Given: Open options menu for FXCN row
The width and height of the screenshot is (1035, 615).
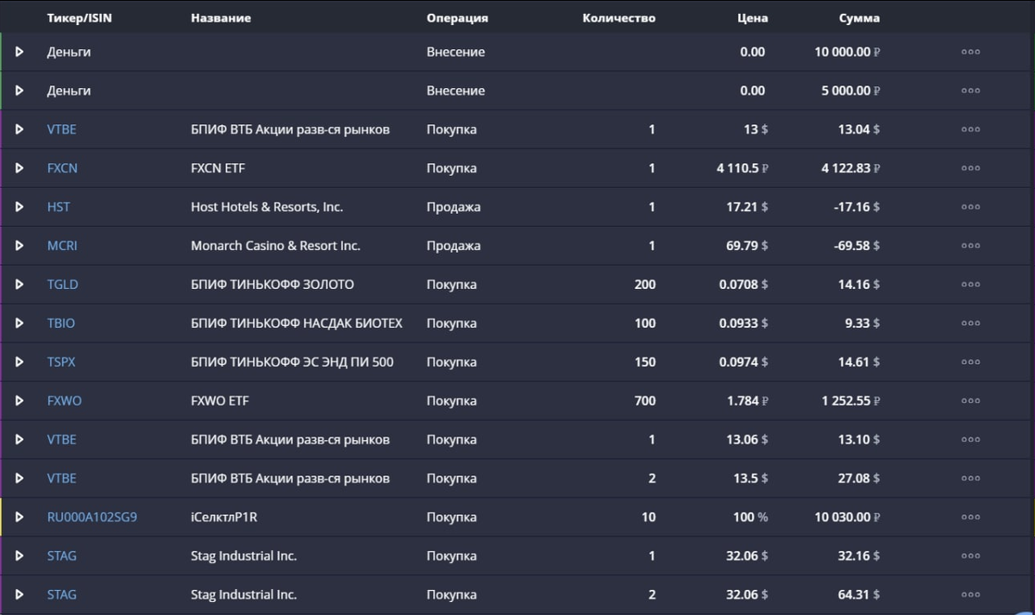Looking at the screenshot, I should 970,168.
